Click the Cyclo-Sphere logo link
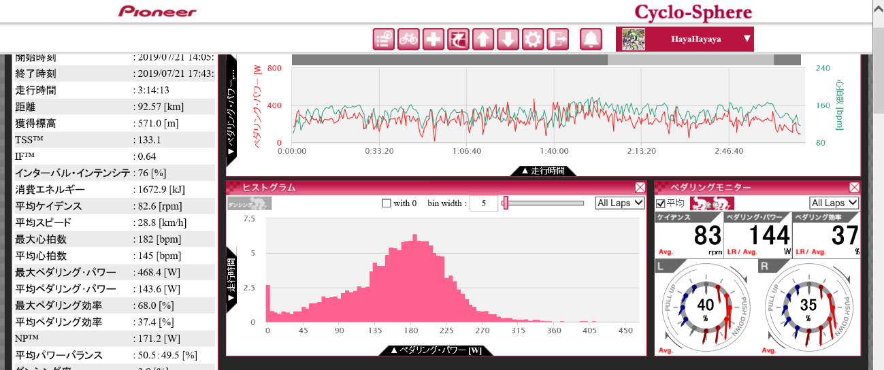 693,12
